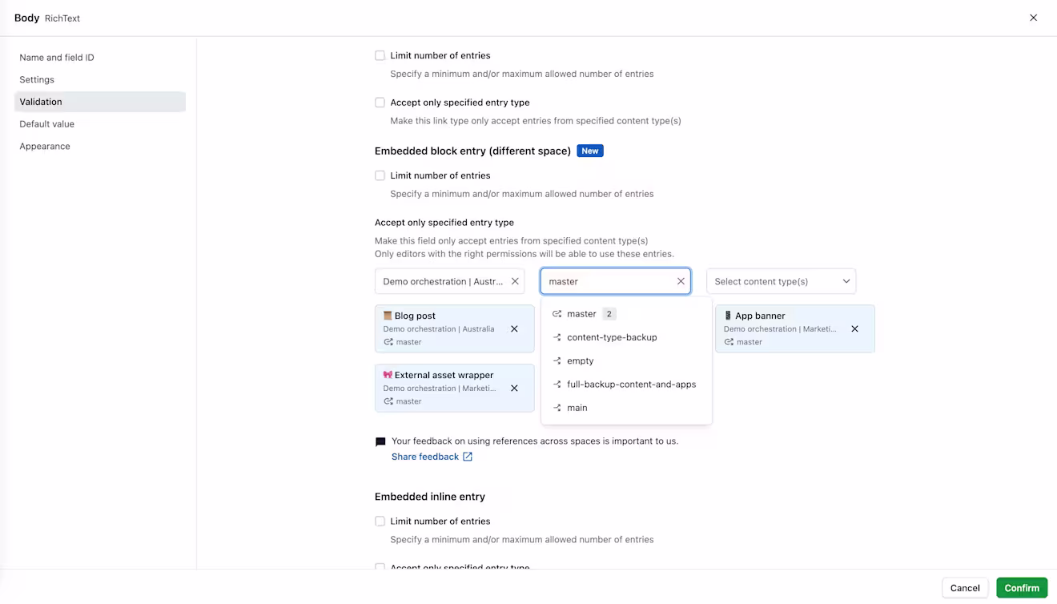Remove the Blog post content type chip

(514, 328)
